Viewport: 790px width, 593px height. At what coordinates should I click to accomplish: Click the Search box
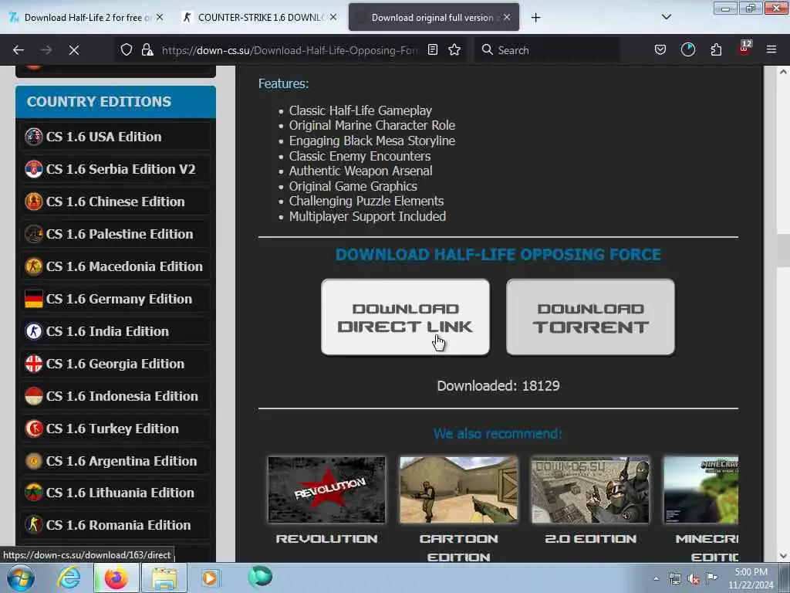(x=547, y=50)
